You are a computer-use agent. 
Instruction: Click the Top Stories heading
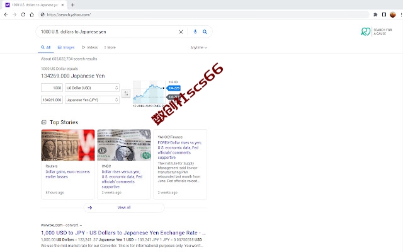(64, 122)
